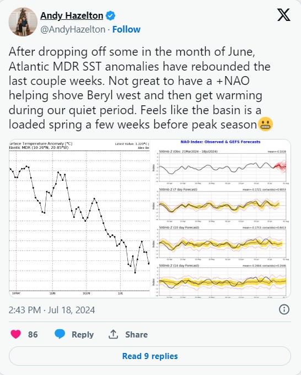
Task: Click the blue verified badge icon
Action: pyautogui.click(x=110, y=16)
